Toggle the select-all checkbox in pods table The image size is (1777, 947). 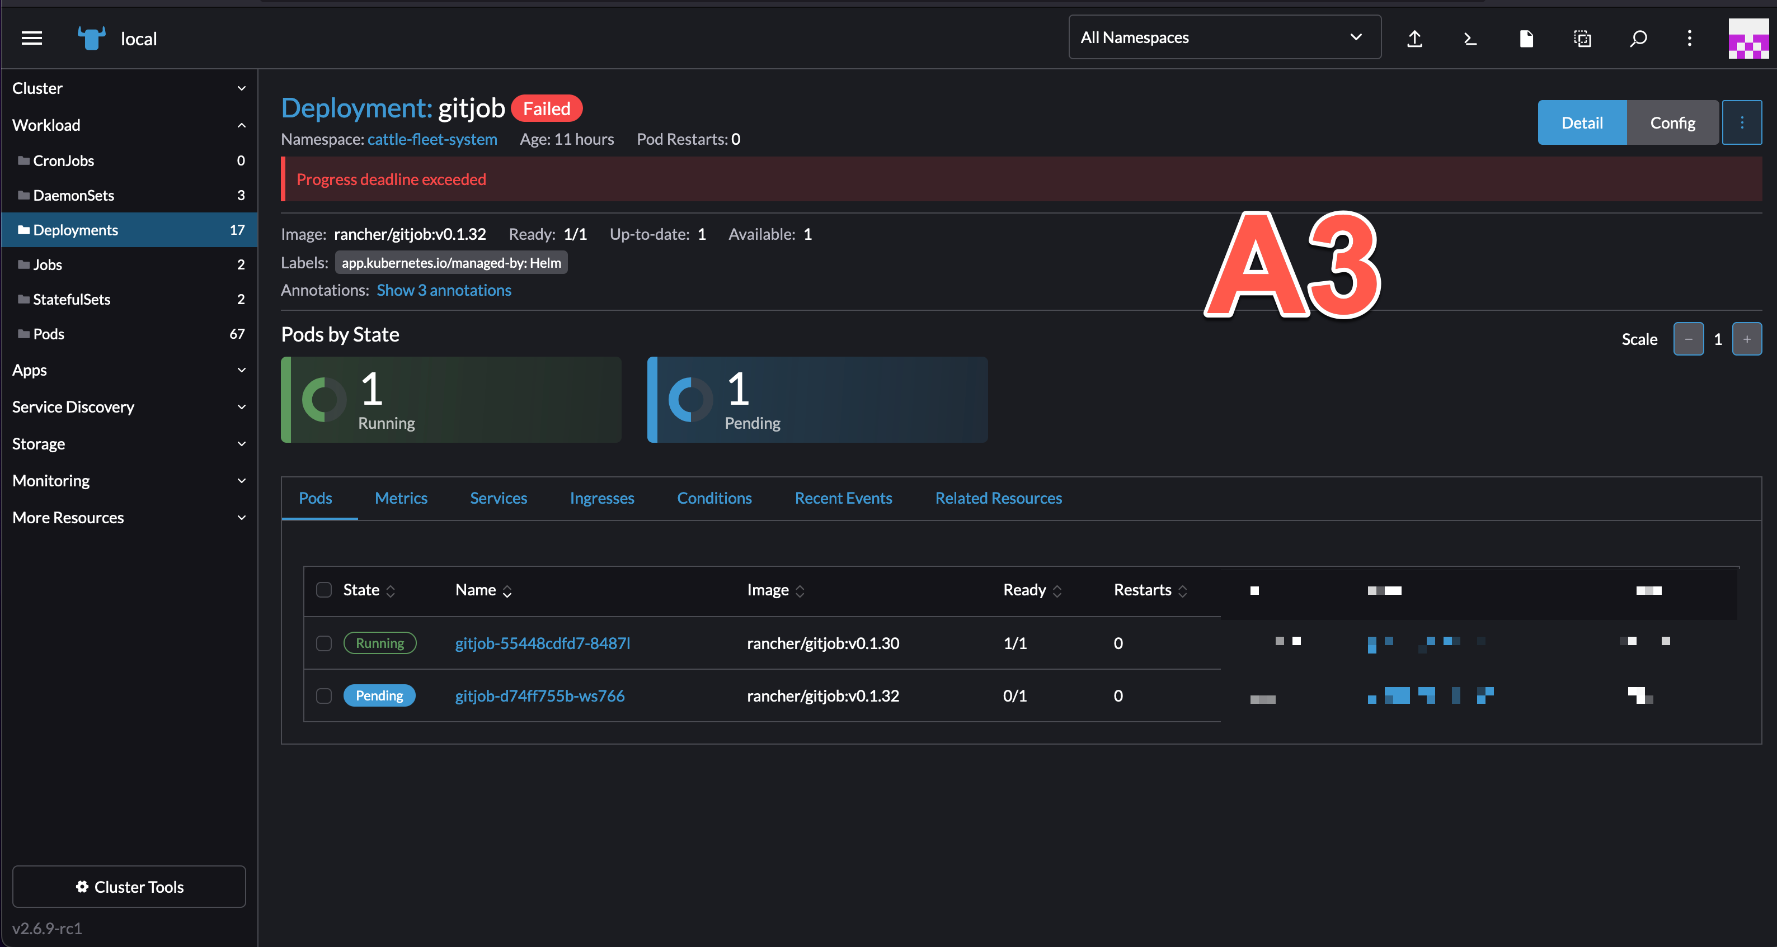point(323,590)
